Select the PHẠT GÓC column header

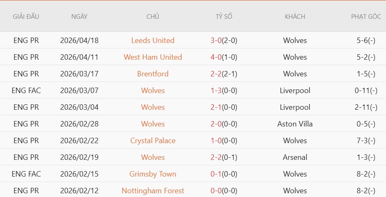point(366,17)
